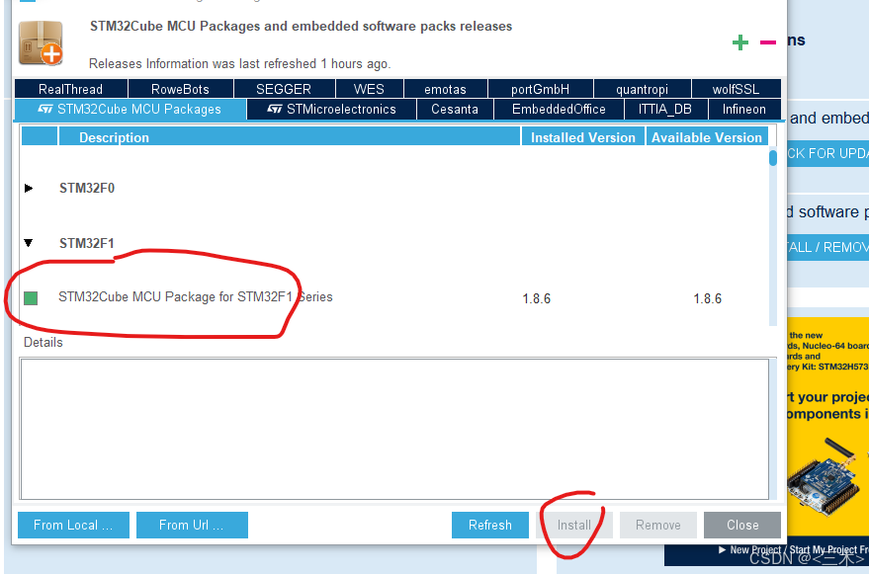The image size is (869, 574).
Task: Click the green plus expand-all icon
Action: click(x=739, y=42)
